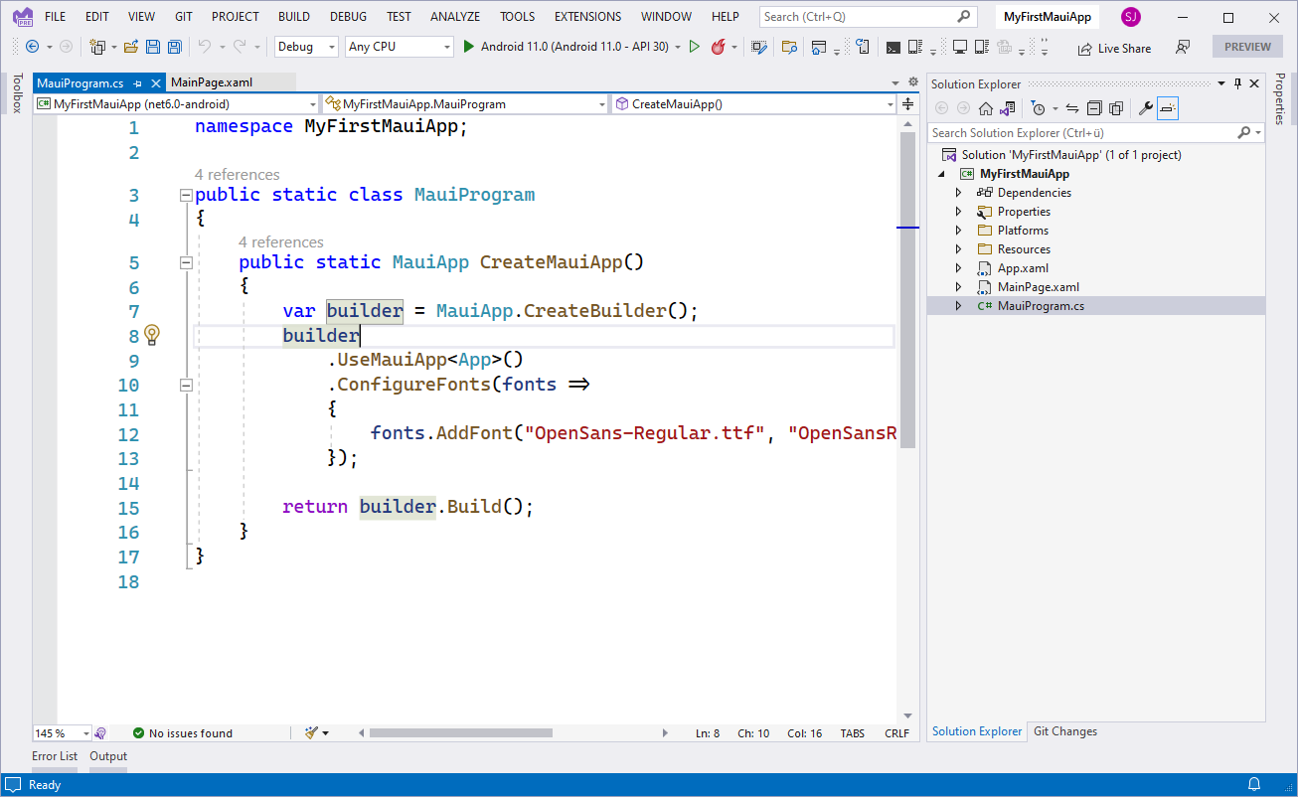Click Collapse All in Solution Explorer toolbar
The image size is (1298, 797).
1094,108
